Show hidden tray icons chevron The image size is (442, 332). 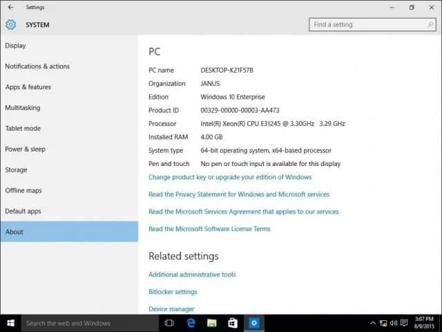[x=373, y=323]
